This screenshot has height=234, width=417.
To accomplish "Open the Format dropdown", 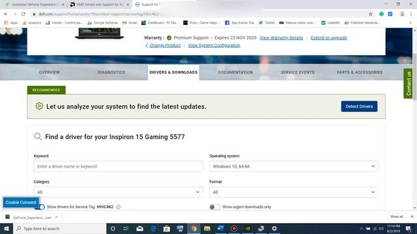I will [x=294, y=192].
